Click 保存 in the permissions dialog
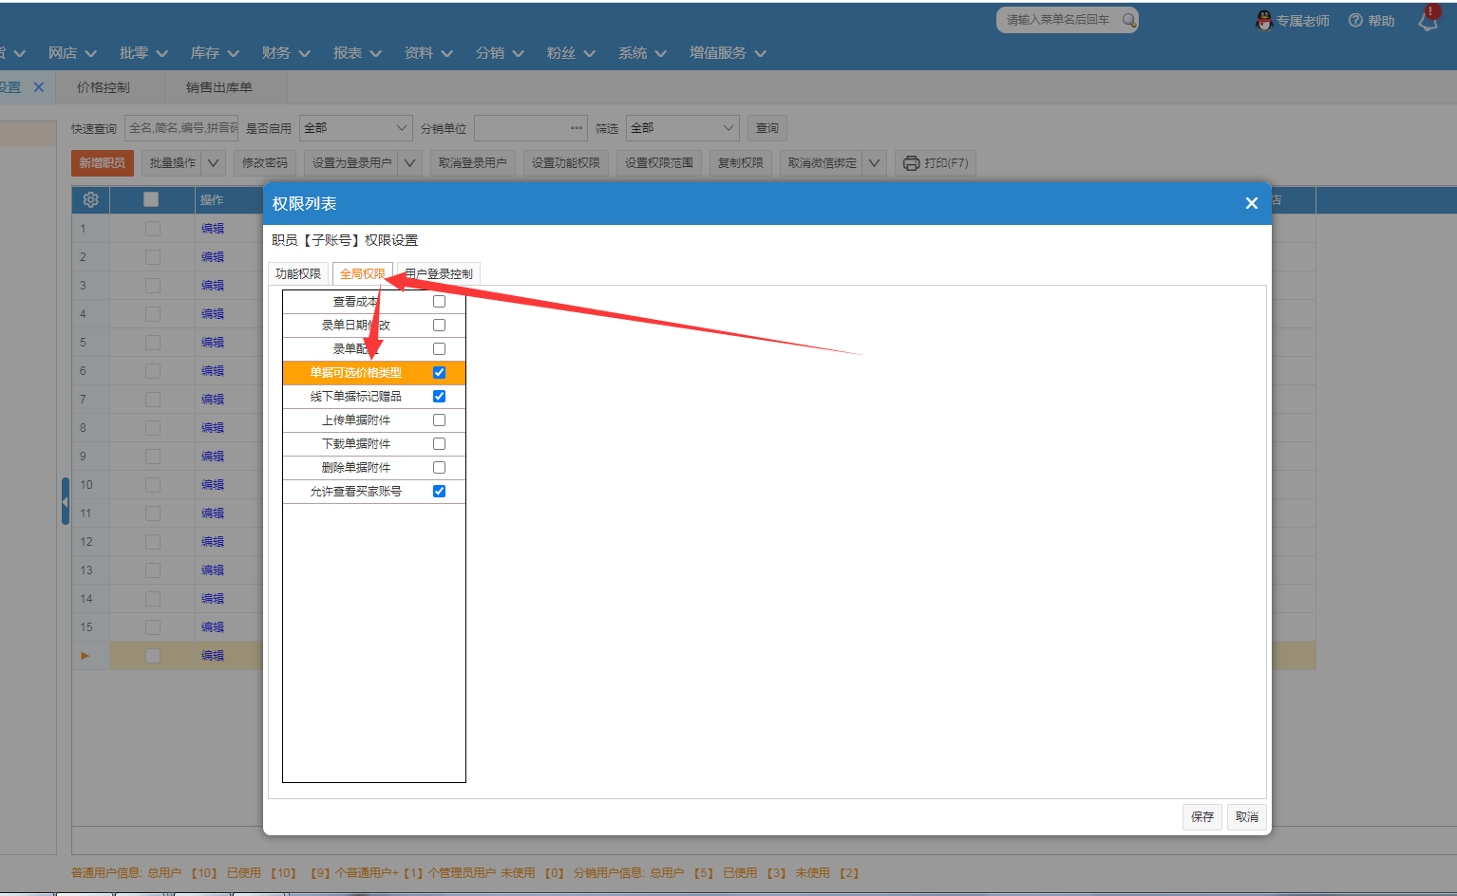Image resolution: width=1457 pixels, height=896 pixels. [1202, 817]
